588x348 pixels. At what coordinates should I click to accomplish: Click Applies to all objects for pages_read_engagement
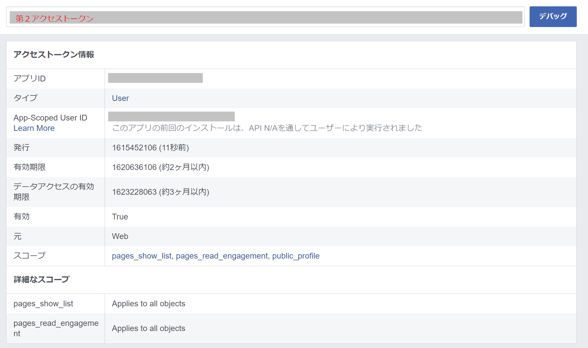click(x=148, y=328)
